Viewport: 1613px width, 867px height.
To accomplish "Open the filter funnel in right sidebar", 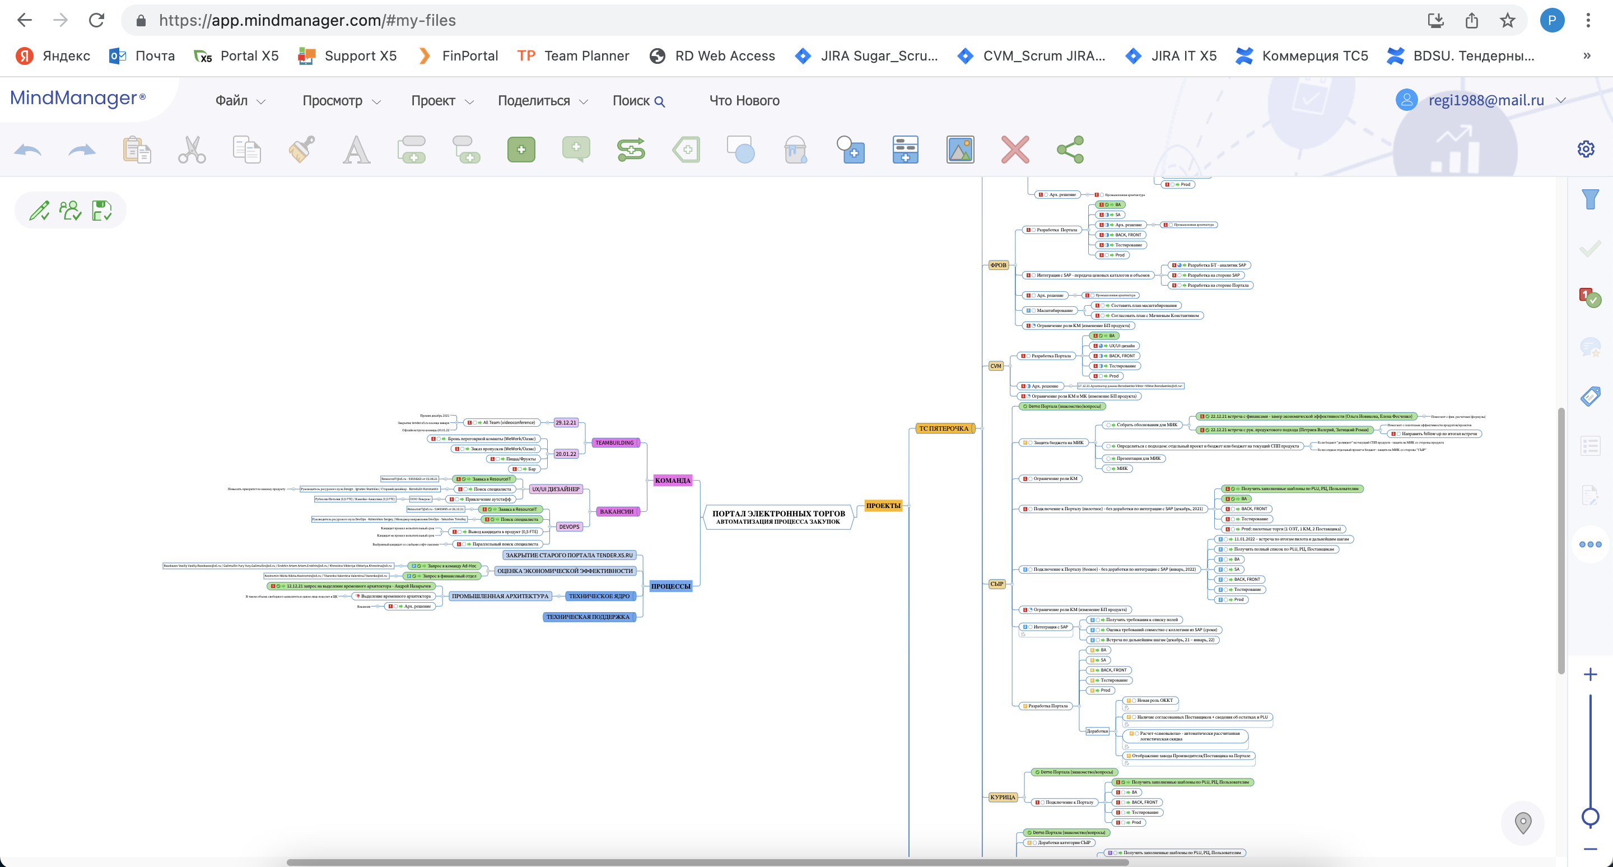I will click(1590, 200).
